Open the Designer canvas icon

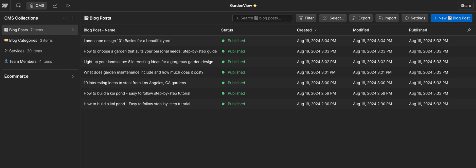coord(18,5)
